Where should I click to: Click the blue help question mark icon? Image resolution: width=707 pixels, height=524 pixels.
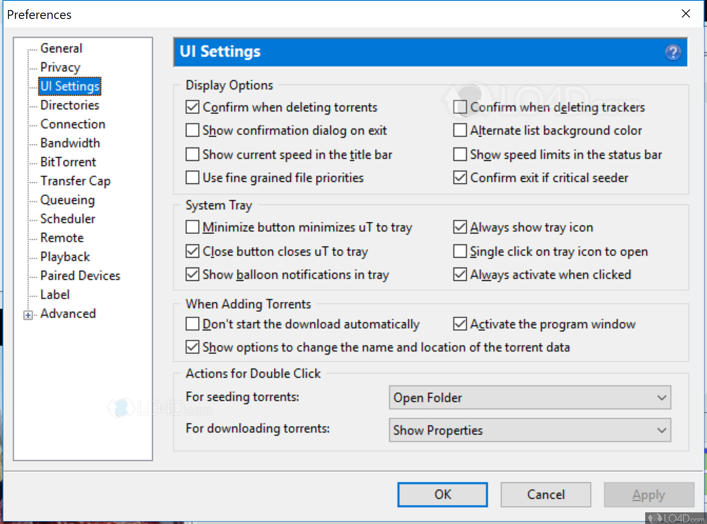tap(672, 53)
